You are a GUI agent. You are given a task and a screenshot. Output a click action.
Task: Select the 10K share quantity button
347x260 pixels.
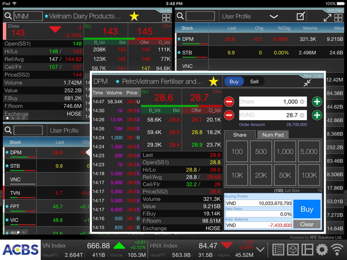pyautogui.click(x=237, y=175)
